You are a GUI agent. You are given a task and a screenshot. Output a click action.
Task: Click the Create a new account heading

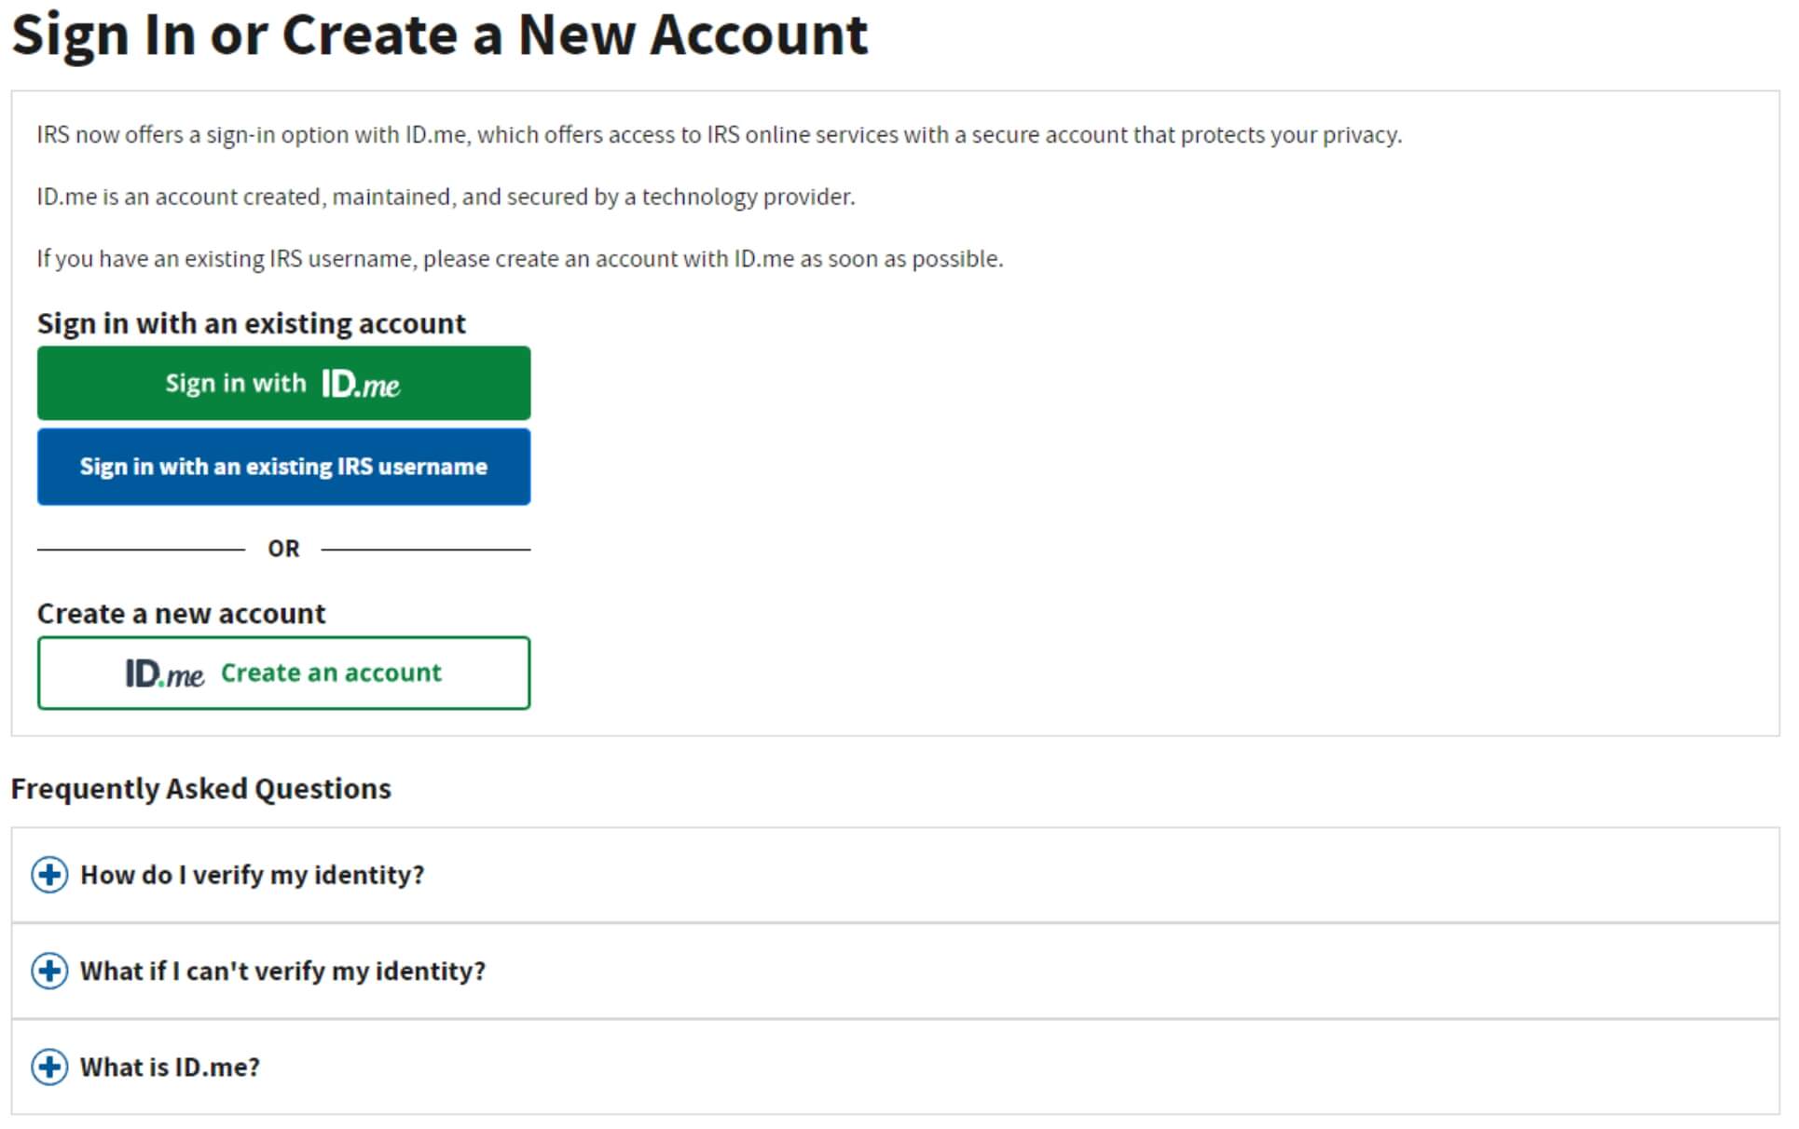click(x=181, y=614)
